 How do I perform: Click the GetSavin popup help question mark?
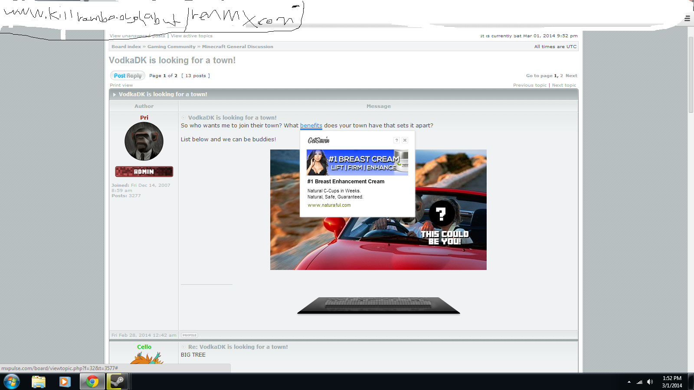click(396, 140)
